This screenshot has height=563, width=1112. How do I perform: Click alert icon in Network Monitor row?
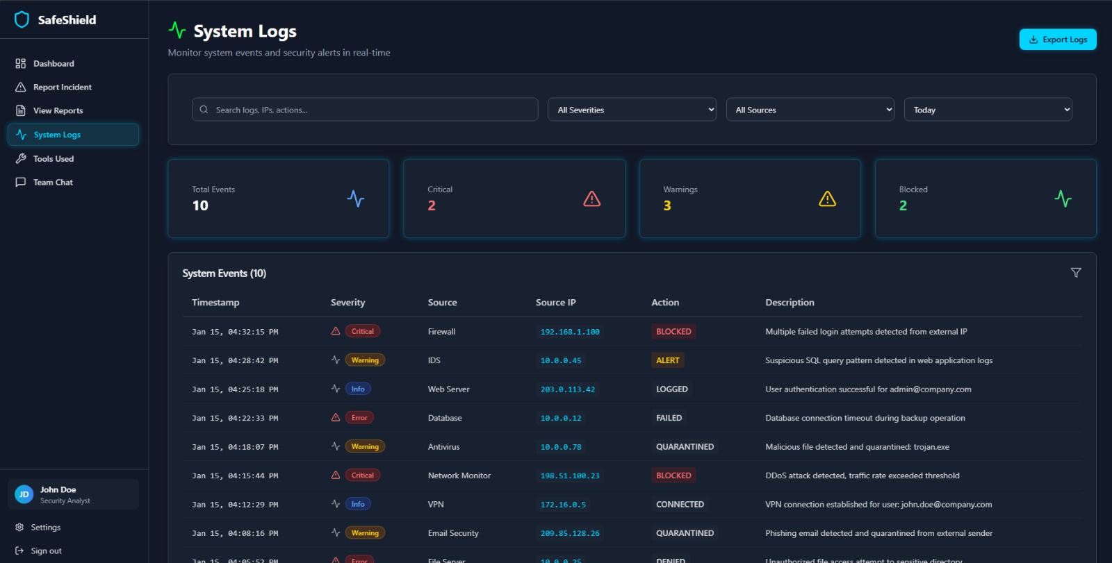pyautogui.click(x=336, y=475)
